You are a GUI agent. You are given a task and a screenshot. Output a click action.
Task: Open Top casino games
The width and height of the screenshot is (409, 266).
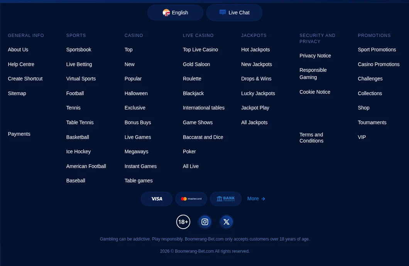tap(128, 49)
